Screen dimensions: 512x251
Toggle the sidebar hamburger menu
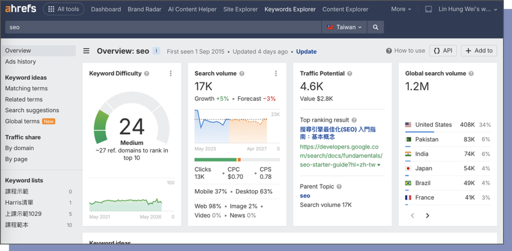pos(86,51)
